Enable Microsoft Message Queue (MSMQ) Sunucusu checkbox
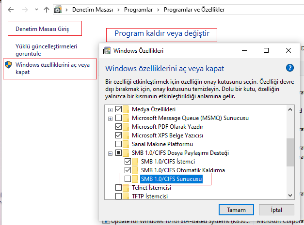 point(118,118)
